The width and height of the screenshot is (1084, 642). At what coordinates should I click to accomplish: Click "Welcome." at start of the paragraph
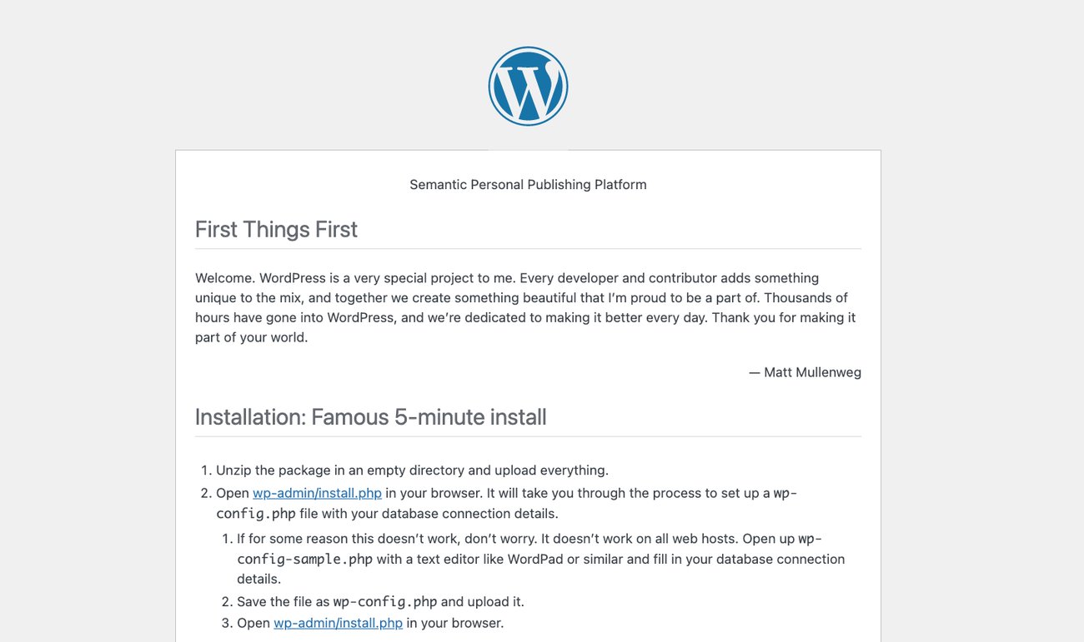point(225,277)
